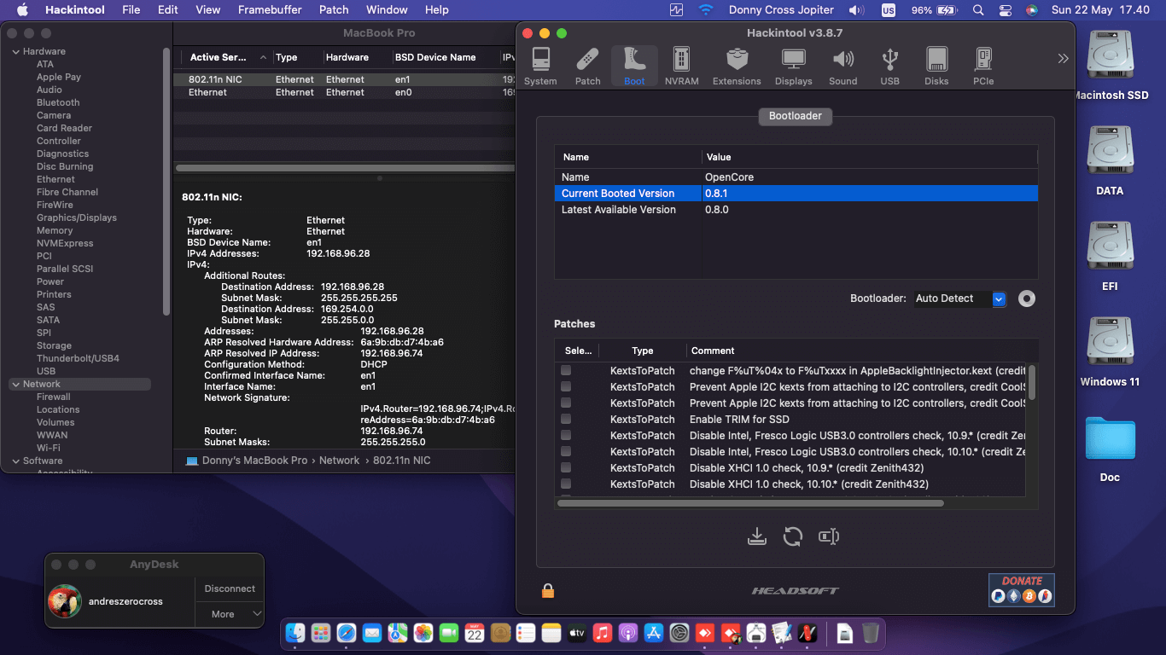Click the DONATE button
This screenshot has height=655, width=1166.
coord(1021,589)
